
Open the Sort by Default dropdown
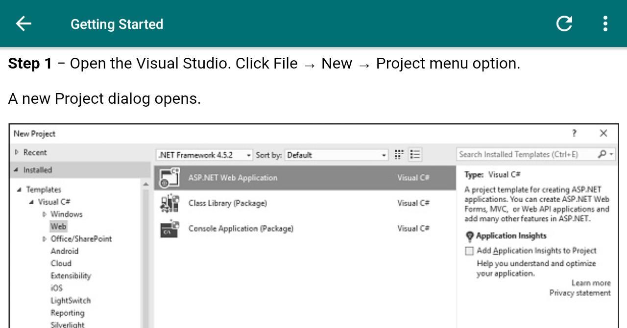click(x=337, y=155)
